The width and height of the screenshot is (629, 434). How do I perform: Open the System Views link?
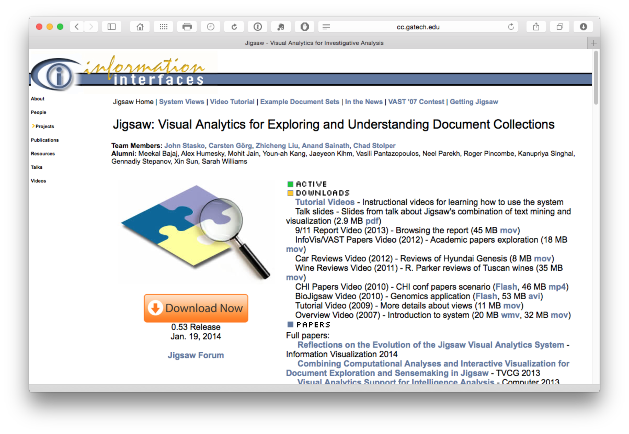click(x=181, y=102)
